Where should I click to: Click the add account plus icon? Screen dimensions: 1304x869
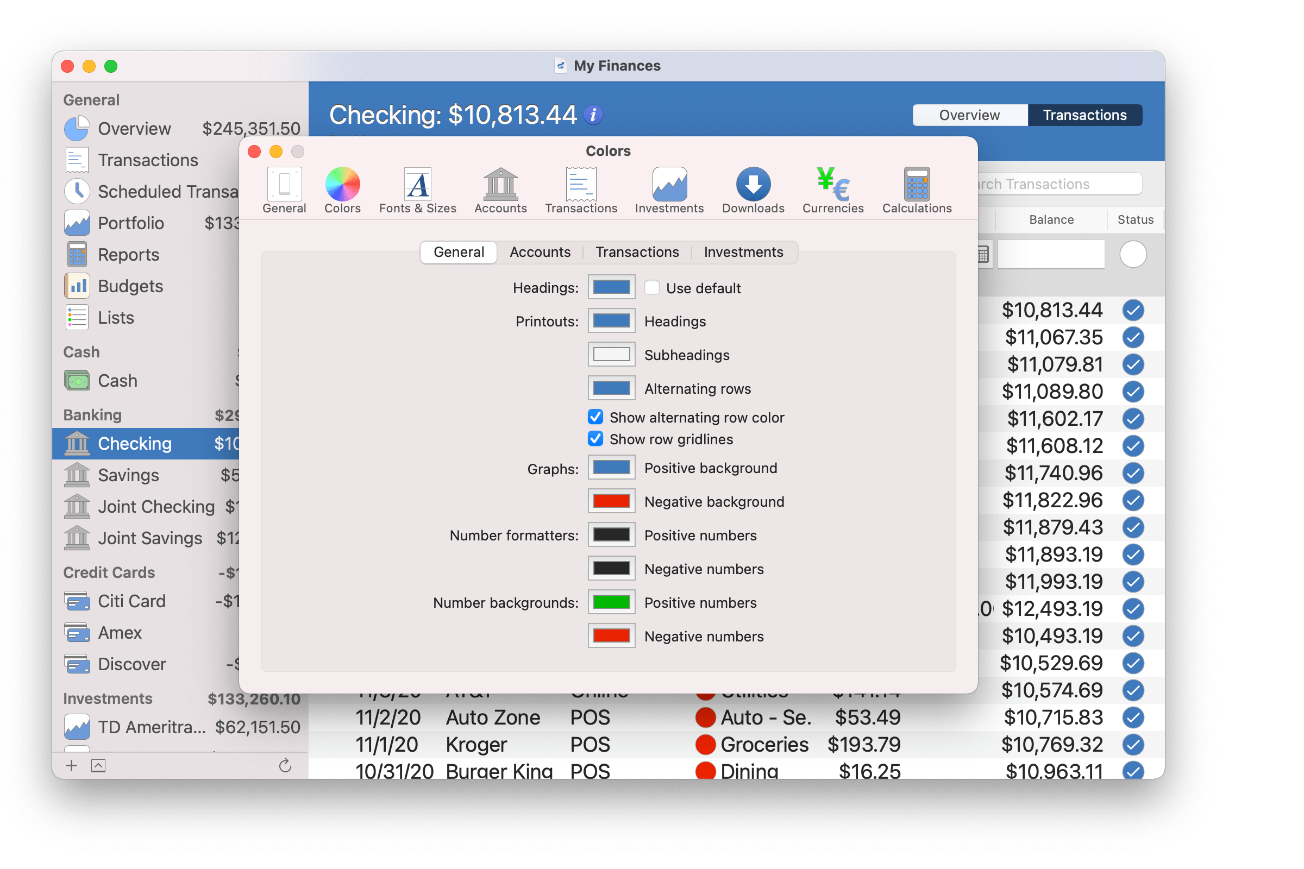[72, 765]
